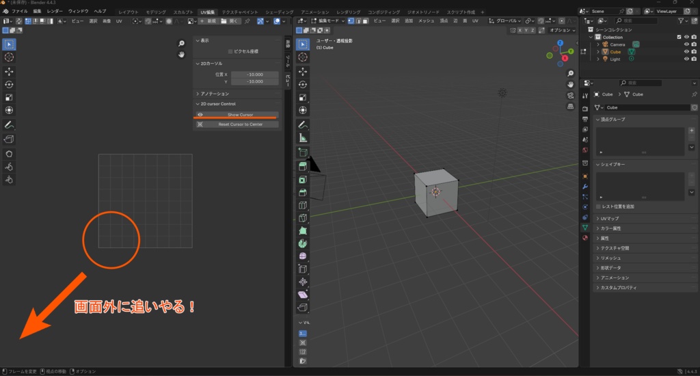This screenshot has width=700, height=376.
Task: Toggle UV sync selection in the UV editor header
Action: coord(18,21)
